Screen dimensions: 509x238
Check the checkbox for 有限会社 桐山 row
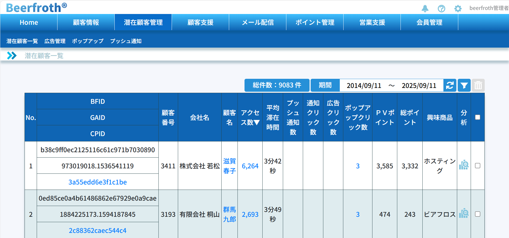[477, 214]
